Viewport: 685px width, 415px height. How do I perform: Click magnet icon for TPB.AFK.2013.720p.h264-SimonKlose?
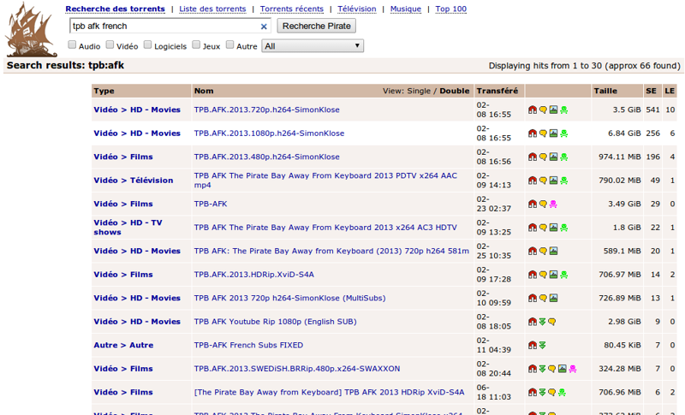(x=532, y=110)
